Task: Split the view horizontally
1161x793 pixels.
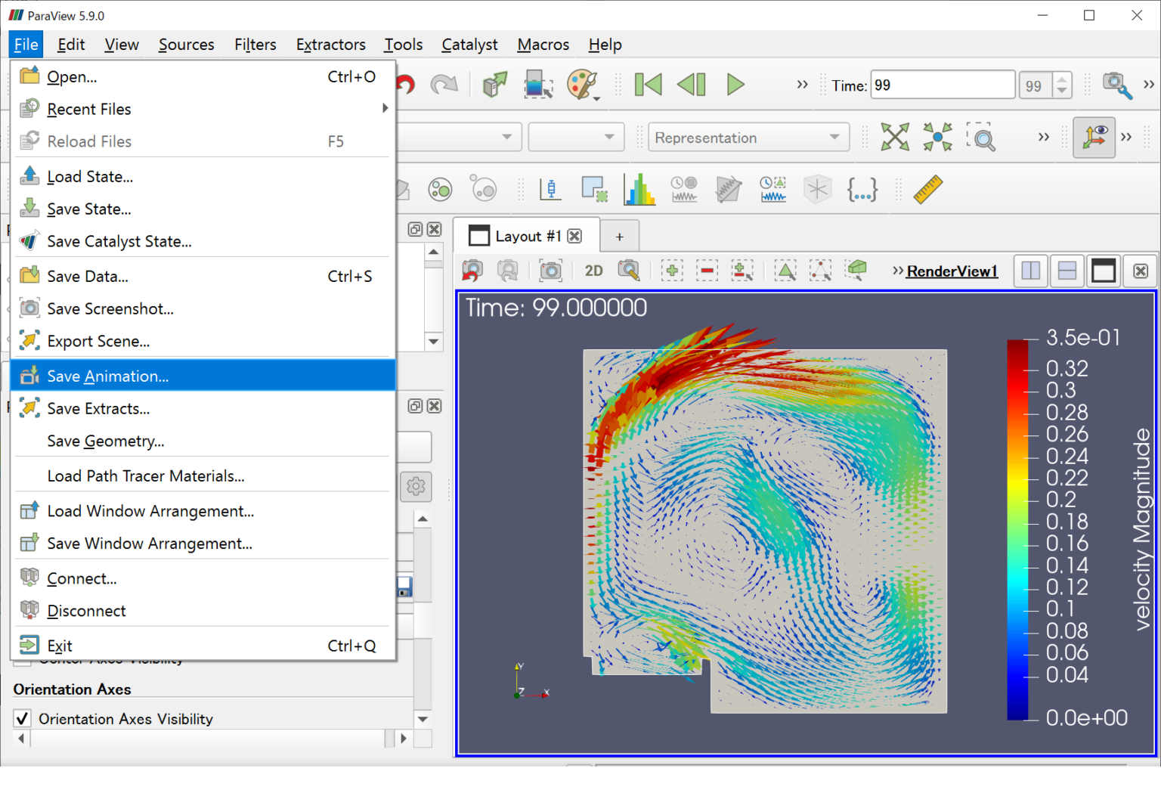Action: pyautogui.click(x=1030, y=271)
